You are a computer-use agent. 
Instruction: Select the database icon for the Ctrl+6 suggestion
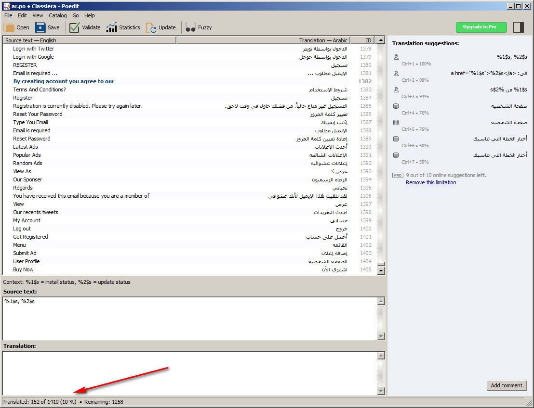coord(396,139)
